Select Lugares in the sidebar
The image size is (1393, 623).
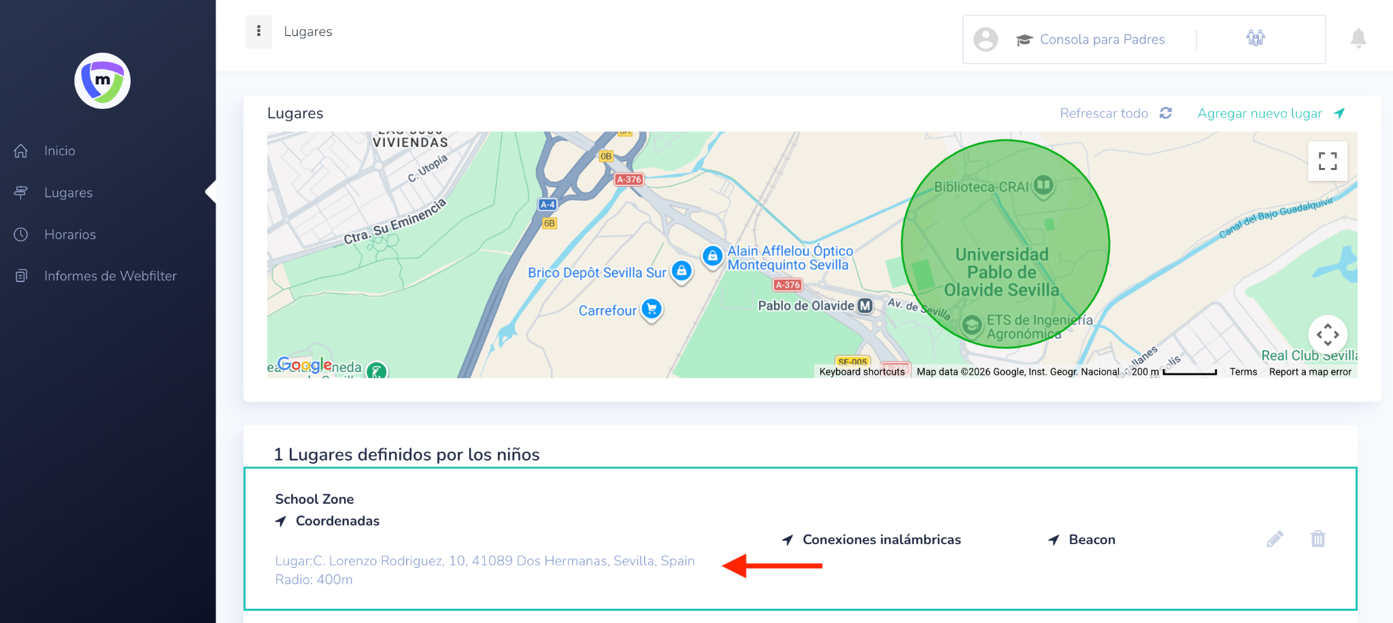(x=68, y=193)
